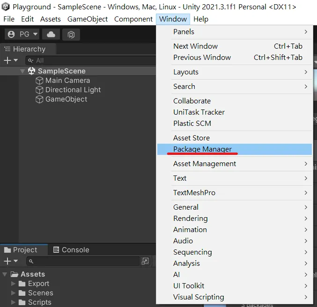Expand the Asset Management submenu
This screenshot has height=307, width=317.
click(235, 164)
